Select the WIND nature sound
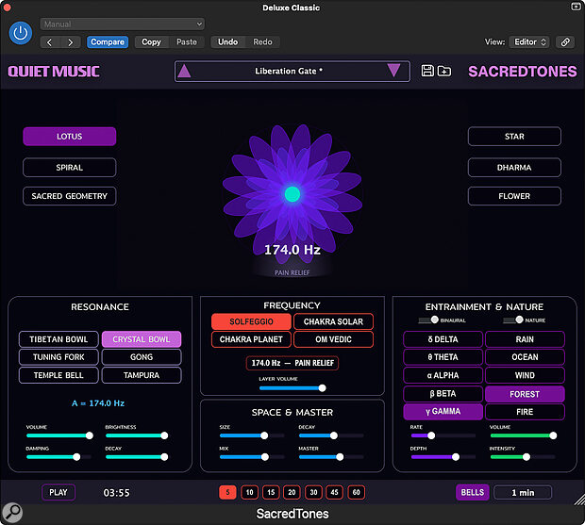Screen dimensions: 585x525 pyautogui.click(x=525, y=375)
